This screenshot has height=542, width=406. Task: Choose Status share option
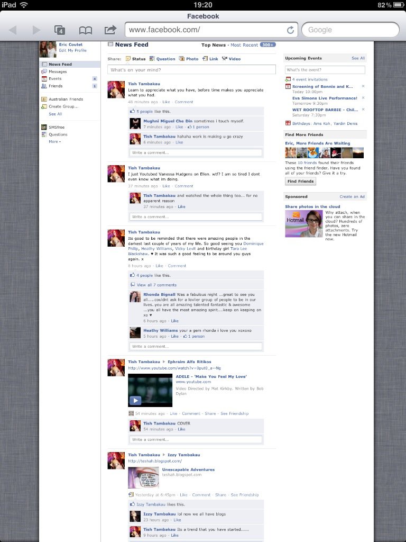pos(135,59)
